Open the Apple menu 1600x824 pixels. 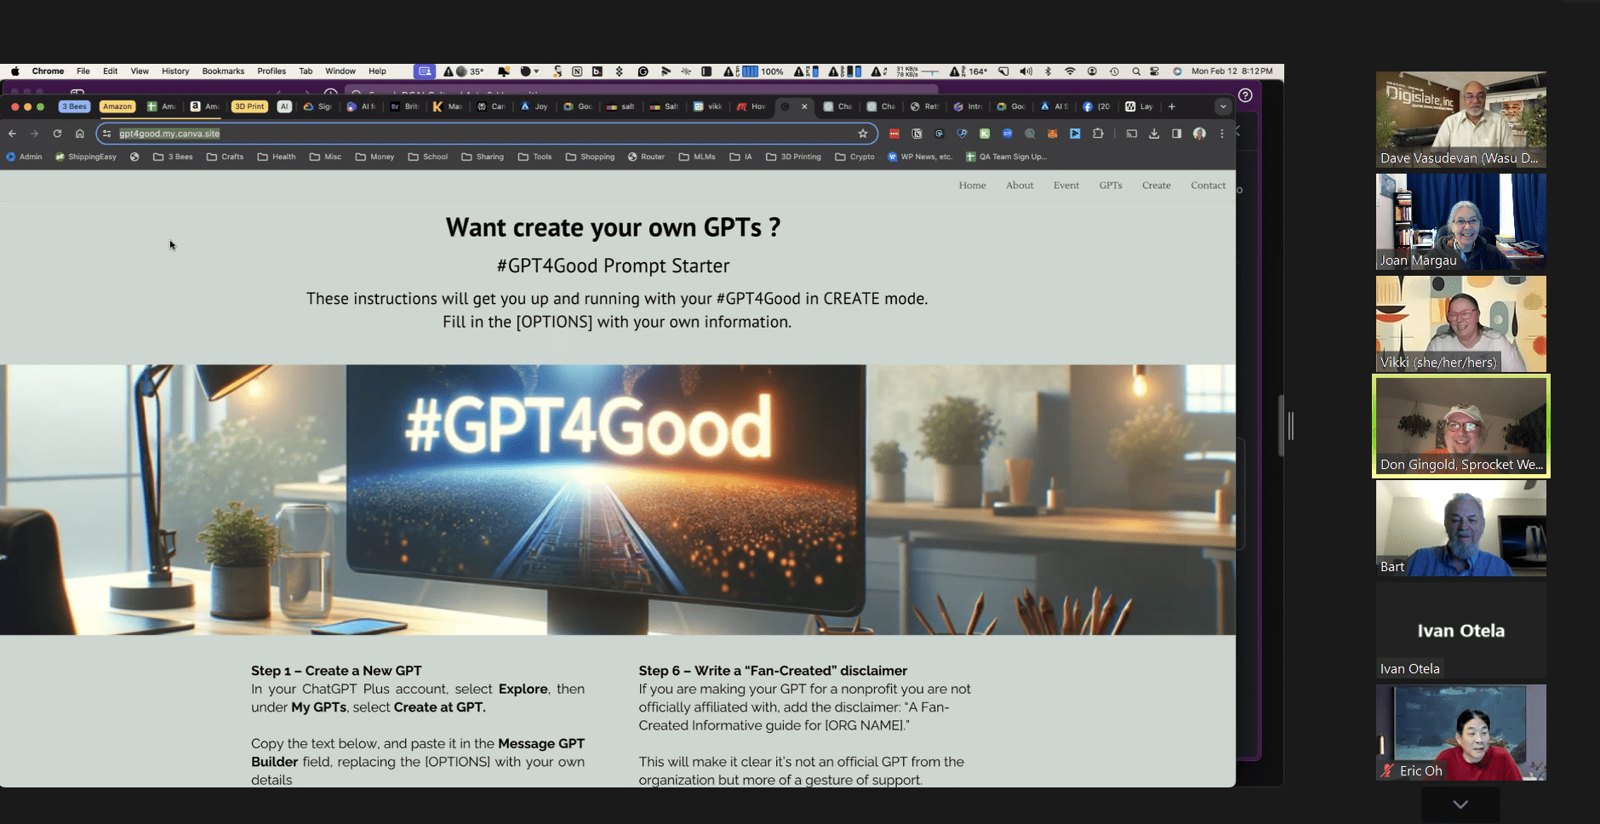(x=15, y=72)
